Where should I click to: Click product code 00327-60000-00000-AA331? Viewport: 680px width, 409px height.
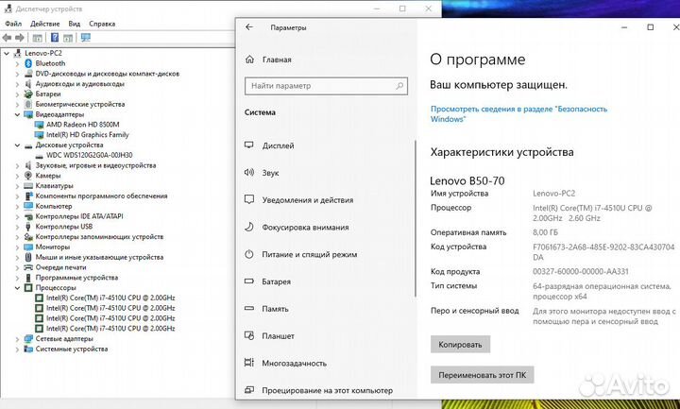580,271
